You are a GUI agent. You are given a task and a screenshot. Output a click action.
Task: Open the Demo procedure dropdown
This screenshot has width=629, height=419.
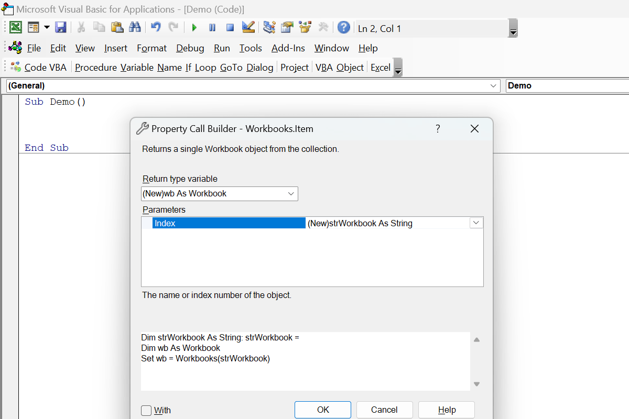pyautogui.click(x=568, y=86)
